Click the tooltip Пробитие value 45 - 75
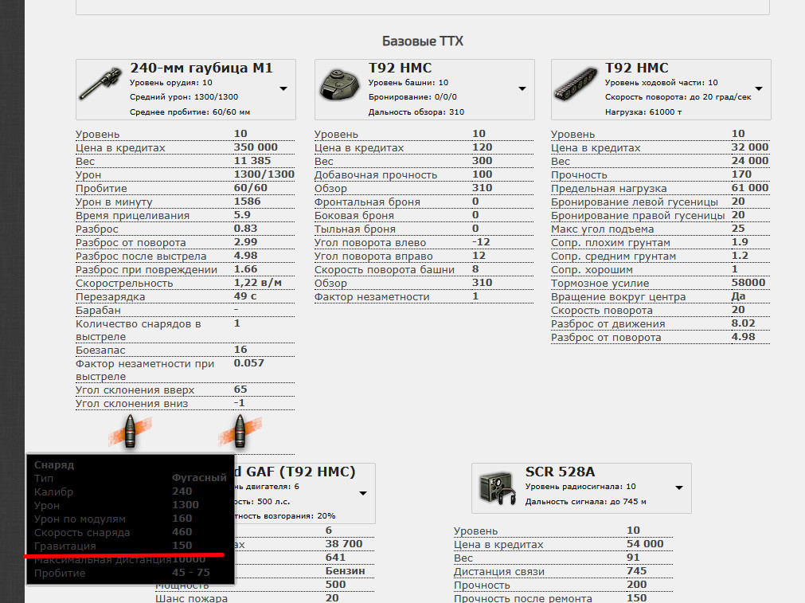This screenshot has height=603, width=805. coord(191,572)
